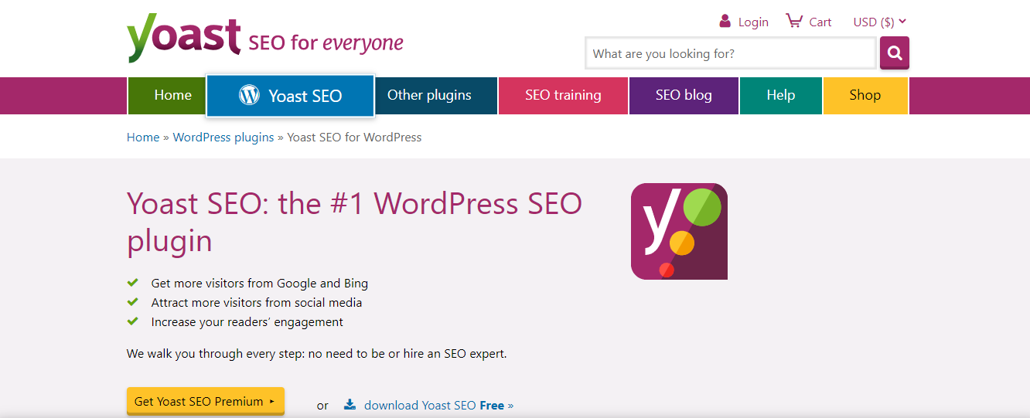
Task: Click the WordPress logo in Yoast SEO tab
Action: tap(249, 95)
